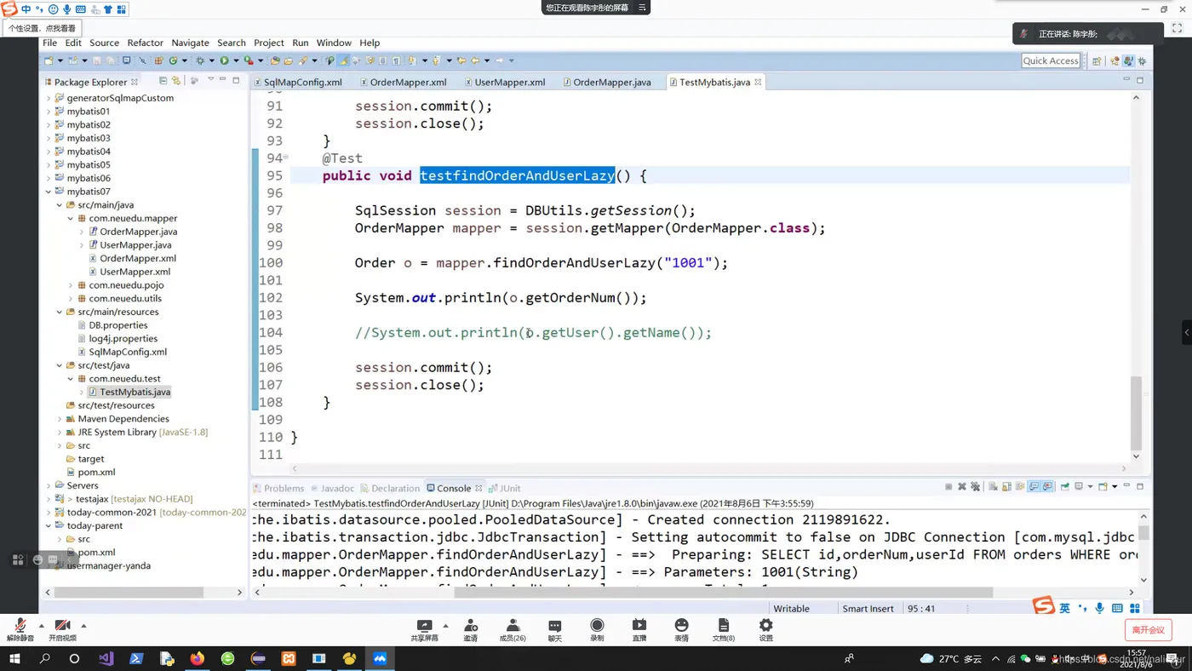This screenshot has width=1192, height=671.
Task: Switch to the SqlMapConfig.xml editor tab
Action: [298, 83]
